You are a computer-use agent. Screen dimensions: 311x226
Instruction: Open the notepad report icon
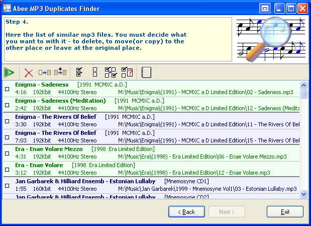pyautogui.click(x=146, y=72)
